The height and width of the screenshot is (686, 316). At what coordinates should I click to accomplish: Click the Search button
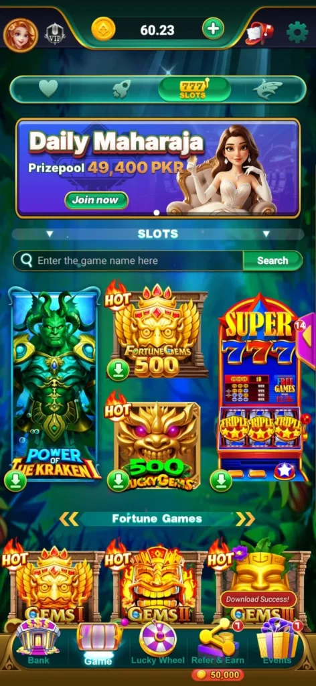[272, 261]
